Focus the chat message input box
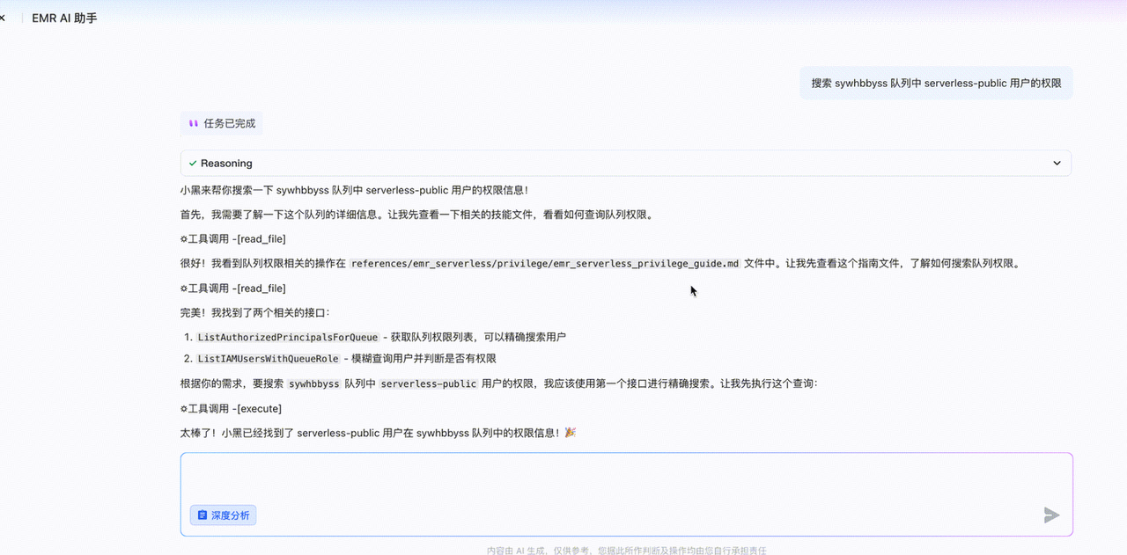This screenshot has width=1127, height=555. (x=627, y=494)
